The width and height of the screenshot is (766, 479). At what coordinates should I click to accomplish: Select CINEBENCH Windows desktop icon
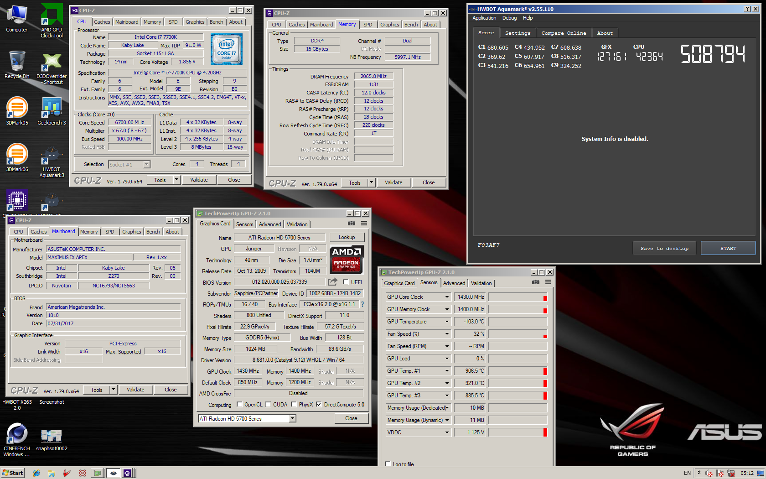17,440
